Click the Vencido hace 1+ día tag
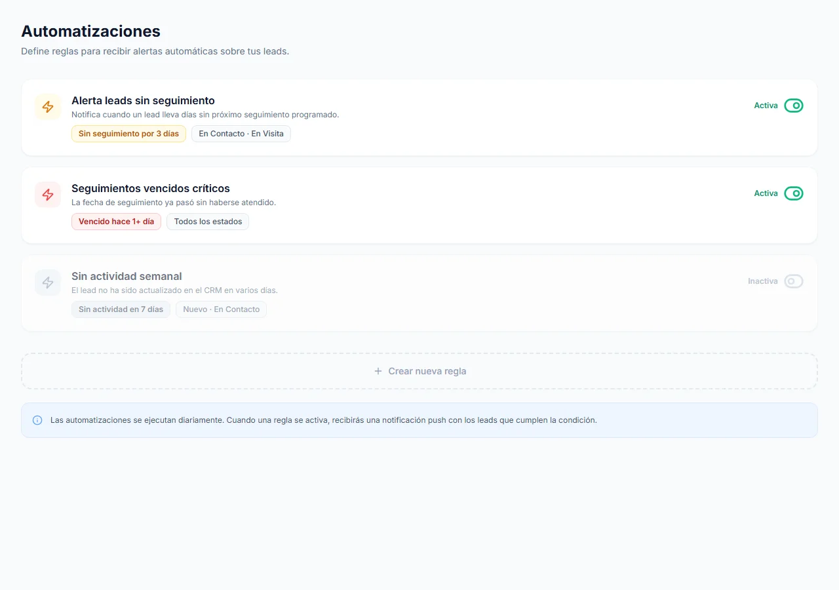This screenshot has height=590, width=839. click(x=116, y=222)
